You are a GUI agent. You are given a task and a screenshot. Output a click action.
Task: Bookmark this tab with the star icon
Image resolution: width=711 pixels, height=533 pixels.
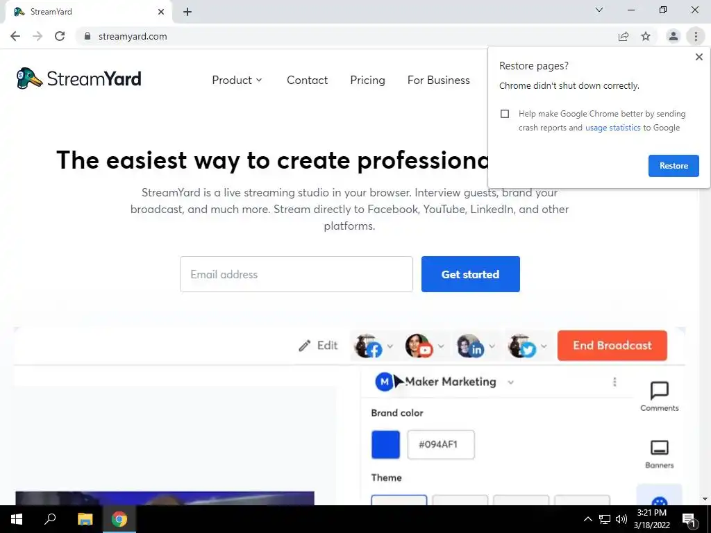646,36
